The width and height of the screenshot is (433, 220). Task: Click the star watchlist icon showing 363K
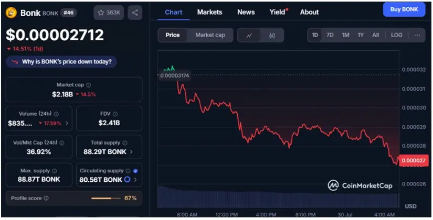click(x=109, y=13)
